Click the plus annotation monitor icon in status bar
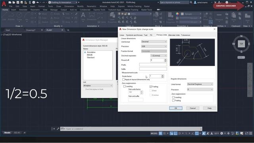 coord(229,133)
